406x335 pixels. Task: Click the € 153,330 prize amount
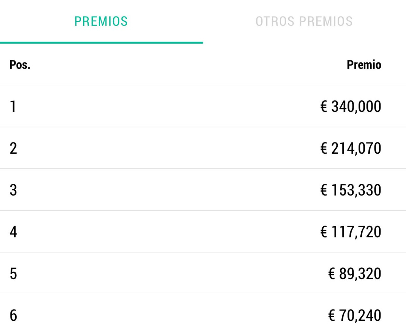[351, 190]
